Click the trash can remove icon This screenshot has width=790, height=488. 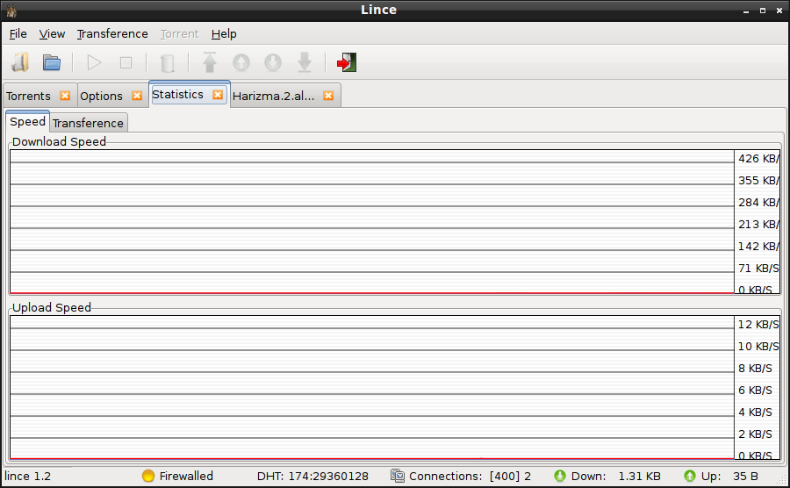168,63
